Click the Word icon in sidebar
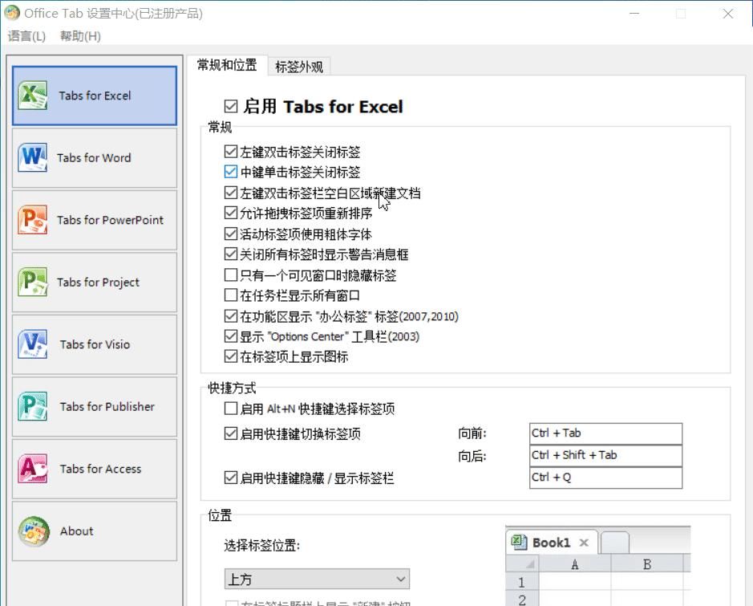This screenshot has height=606, width=753. point(32,157)
